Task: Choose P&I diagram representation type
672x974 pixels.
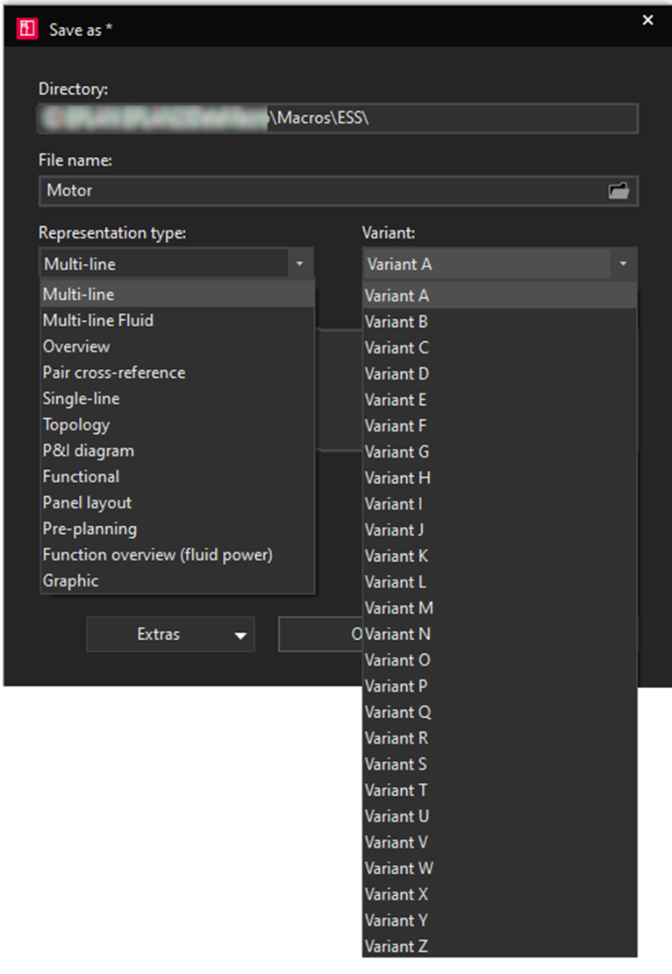Action: click(89, 451)
